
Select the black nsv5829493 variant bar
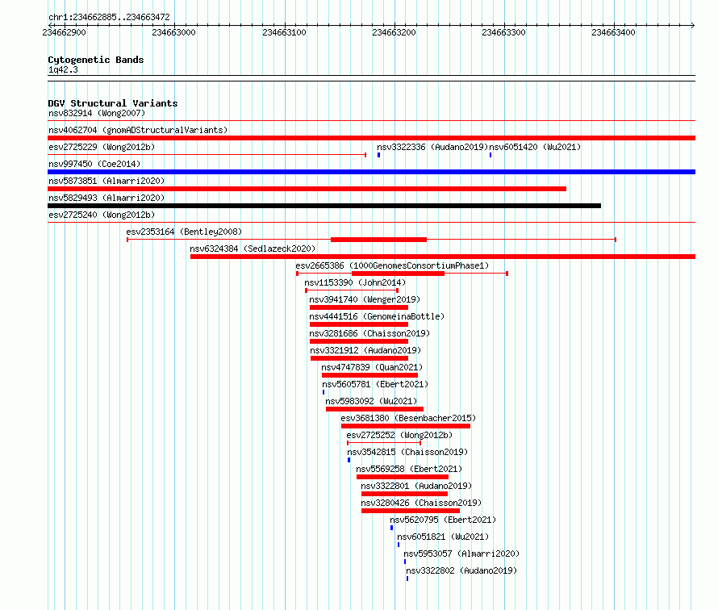pos(324,206)
